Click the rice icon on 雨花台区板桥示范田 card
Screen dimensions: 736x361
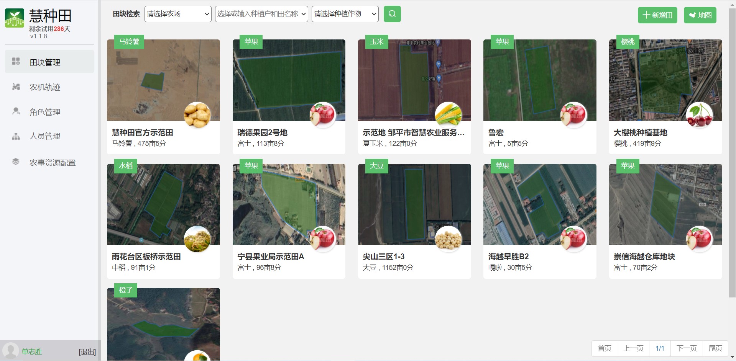(197, 239)
